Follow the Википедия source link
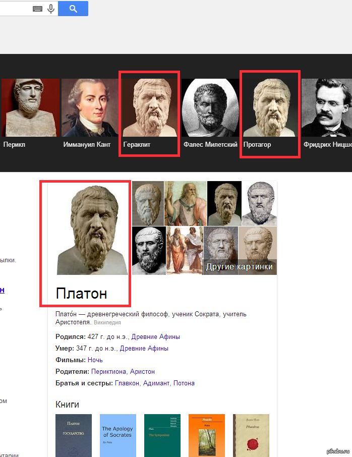352x457 pixels. (x=107, y=323)
